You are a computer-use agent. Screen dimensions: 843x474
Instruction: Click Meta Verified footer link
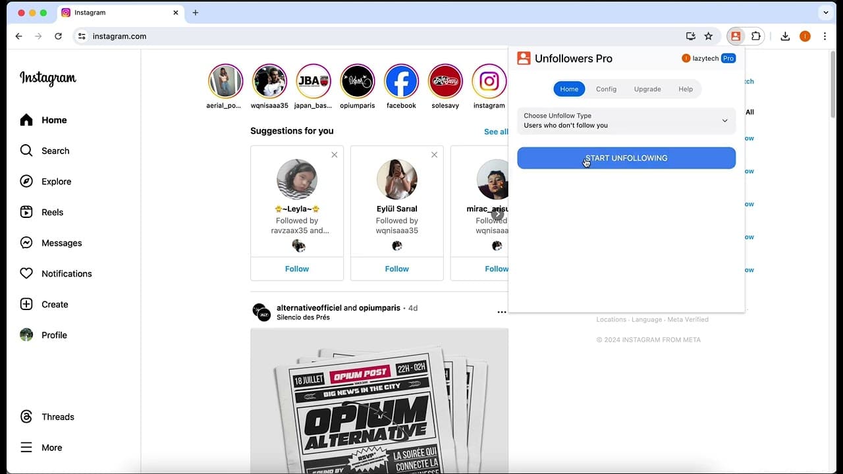tap(688, 319)
